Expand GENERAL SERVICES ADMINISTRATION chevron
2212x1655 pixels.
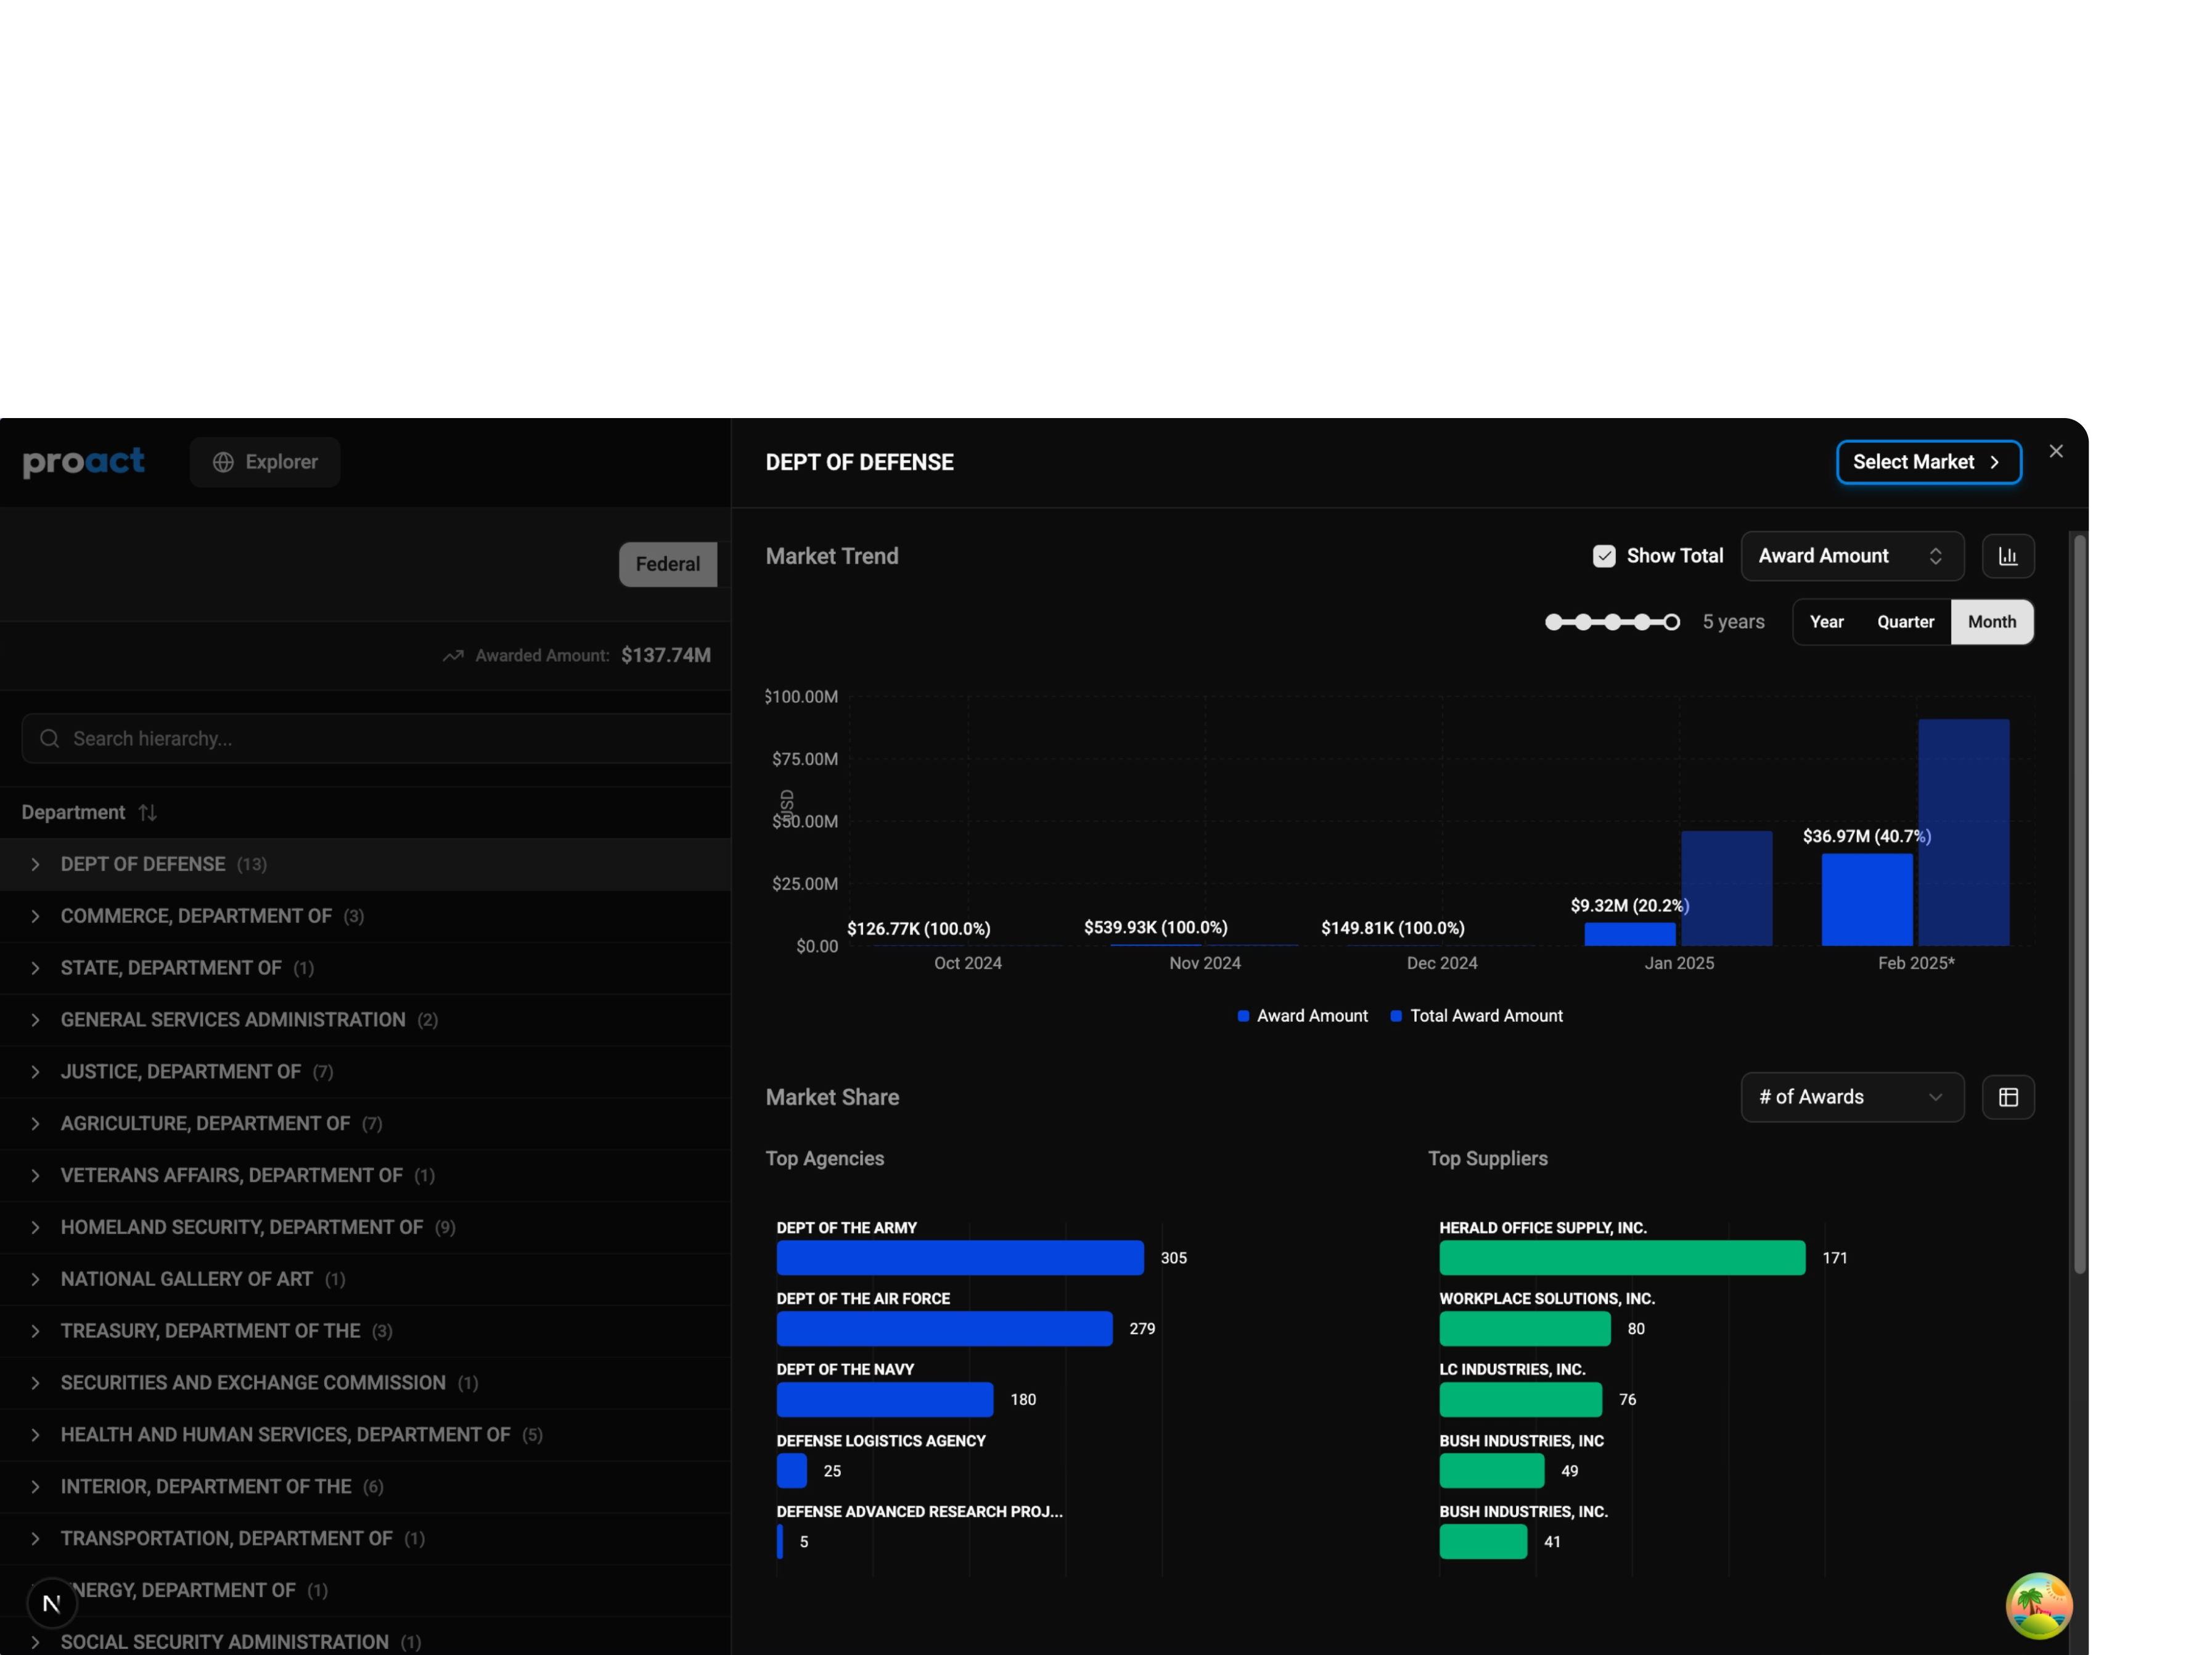click(x=35, y=1020)
